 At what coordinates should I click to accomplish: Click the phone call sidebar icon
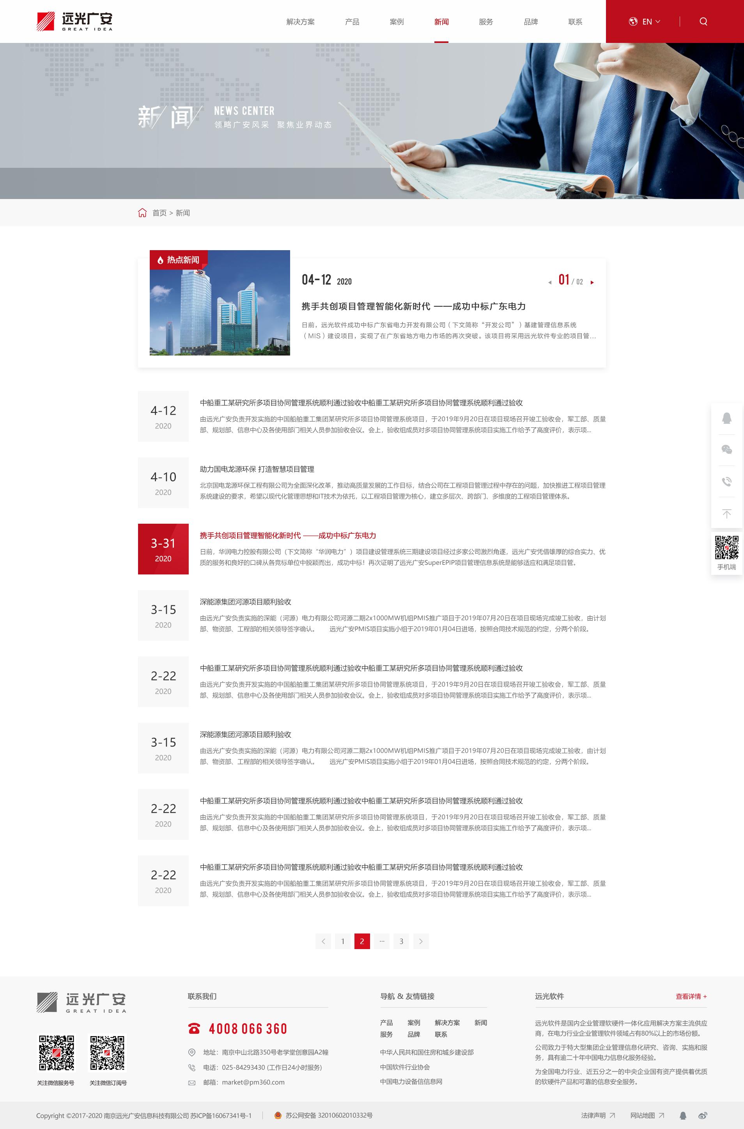726,482
